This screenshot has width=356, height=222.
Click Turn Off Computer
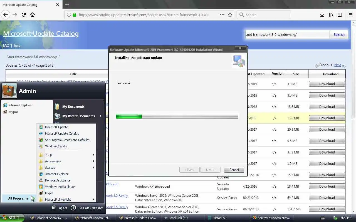pos(87,208)
